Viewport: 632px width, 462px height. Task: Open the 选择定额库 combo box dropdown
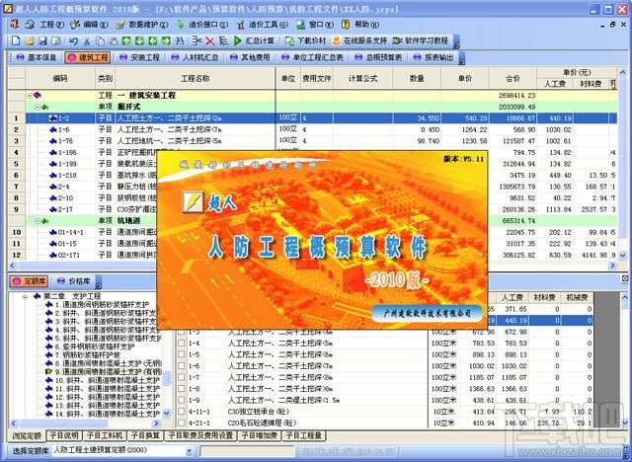189,451
